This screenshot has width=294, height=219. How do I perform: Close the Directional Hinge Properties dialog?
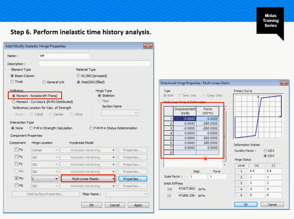pos(283,83)
